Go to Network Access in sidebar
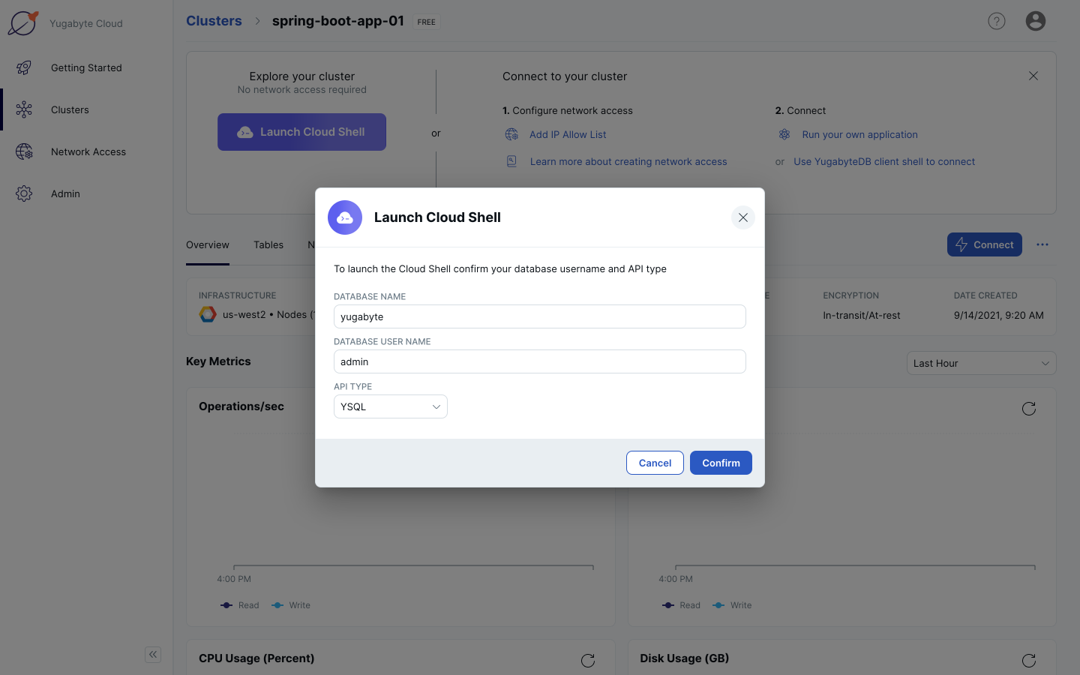Screen dimensions: 1080x675 [x=88, y=151]
